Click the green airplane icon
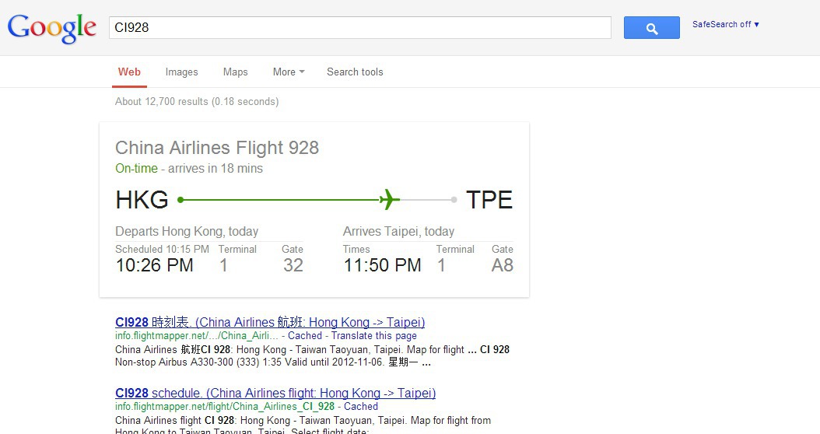820x434 pixels. tap(389, 200)
